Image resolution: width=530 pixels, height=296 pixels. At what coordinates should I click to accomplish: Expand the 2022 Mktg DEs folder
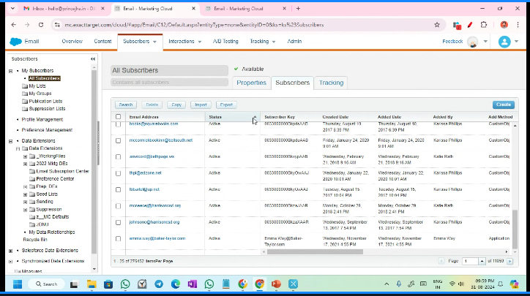click(x=25, y=164)
